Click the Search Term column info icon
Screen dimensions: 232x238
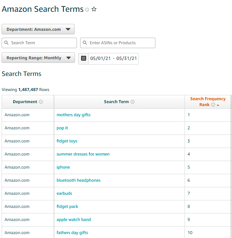coord(133,102)
